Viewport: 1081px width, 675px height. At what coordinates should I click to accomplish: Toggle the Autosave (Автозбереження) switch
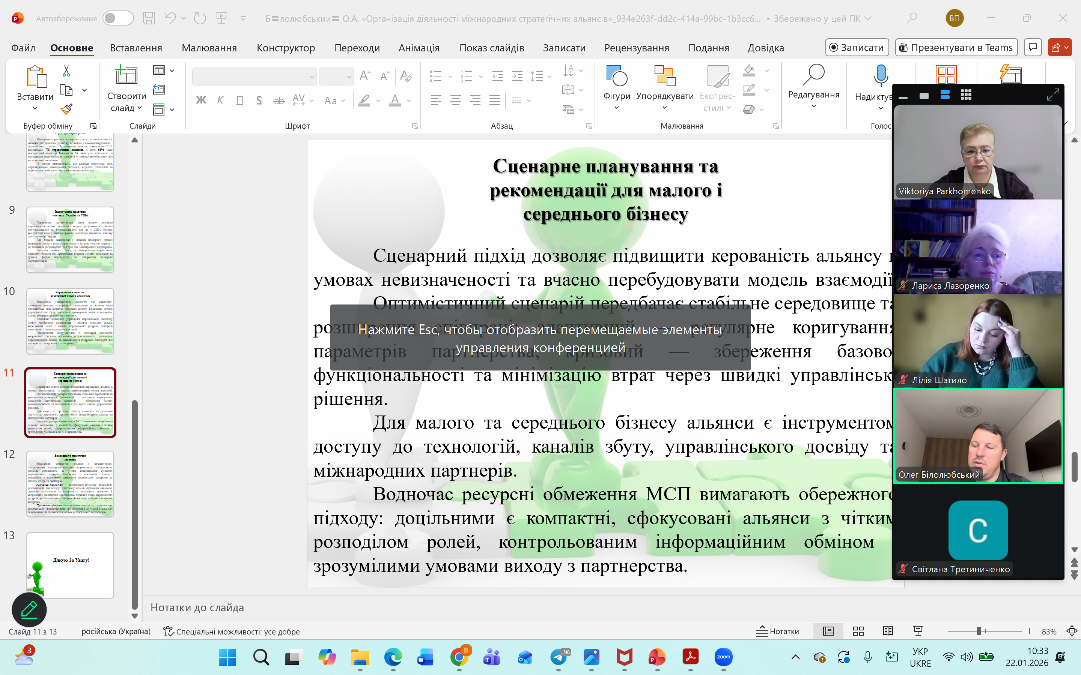118,18
